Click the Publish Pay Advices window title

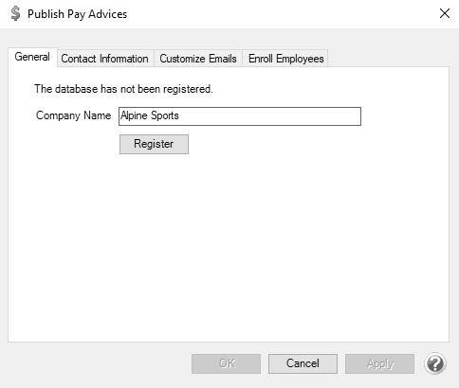click(78, 14)
